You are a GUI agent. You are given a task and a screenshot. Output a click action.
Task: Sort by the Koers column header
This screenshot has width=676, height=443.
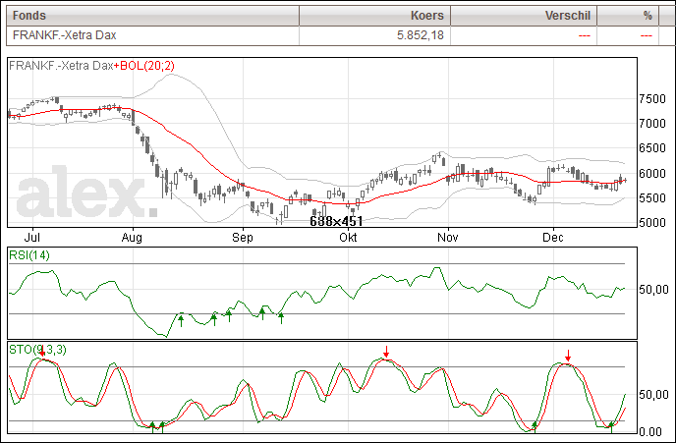pyautogui.click(x=374, y=16)
